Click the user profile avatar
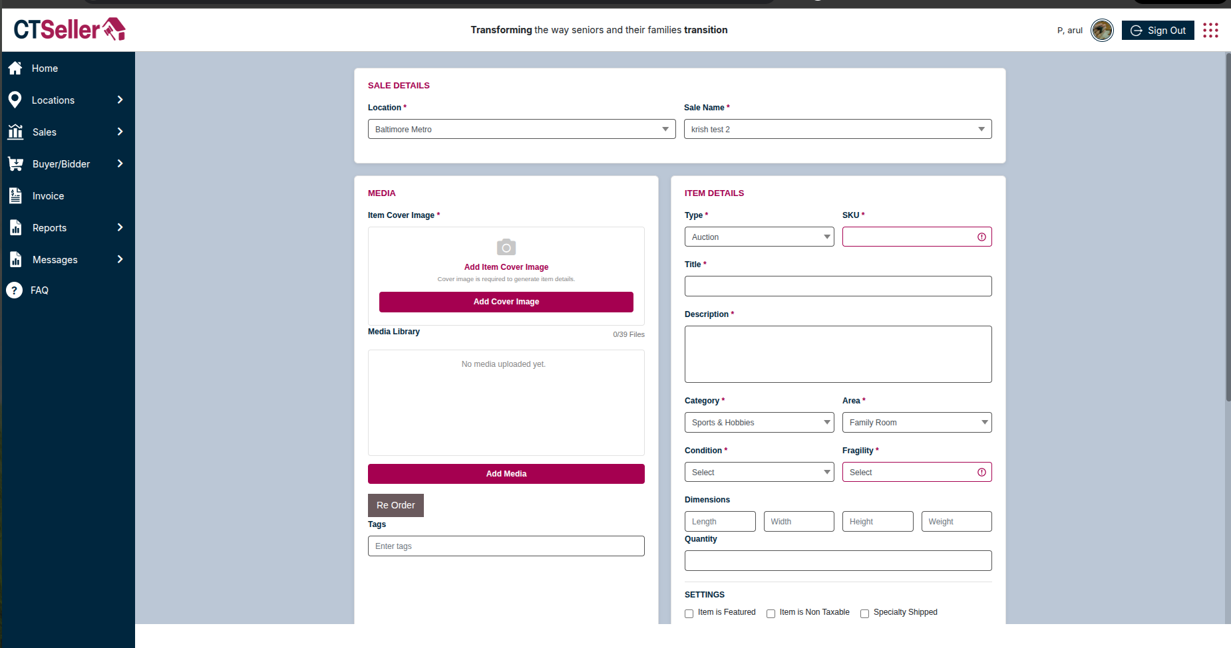1231x648 pixels. click(x=1102, y=31)
